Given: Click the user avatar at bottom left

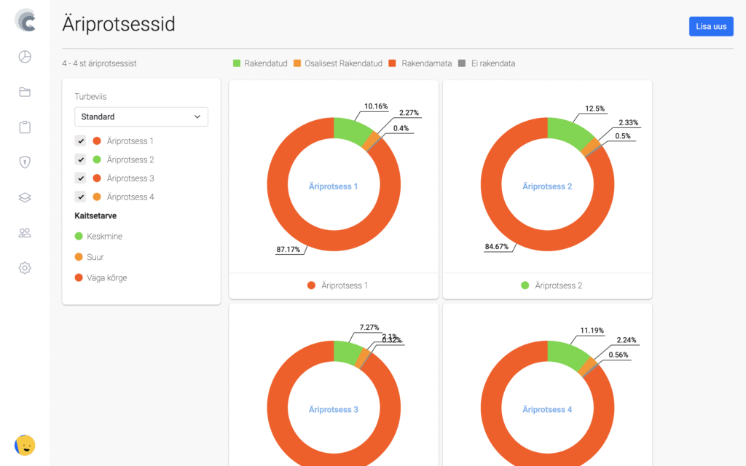Looking at the screenshot, I should [25, 445].
